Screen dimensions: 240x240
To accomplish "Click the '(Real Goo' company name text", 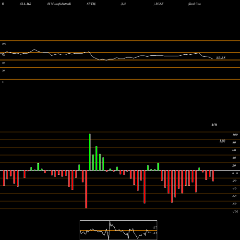I will coord(194,4).
